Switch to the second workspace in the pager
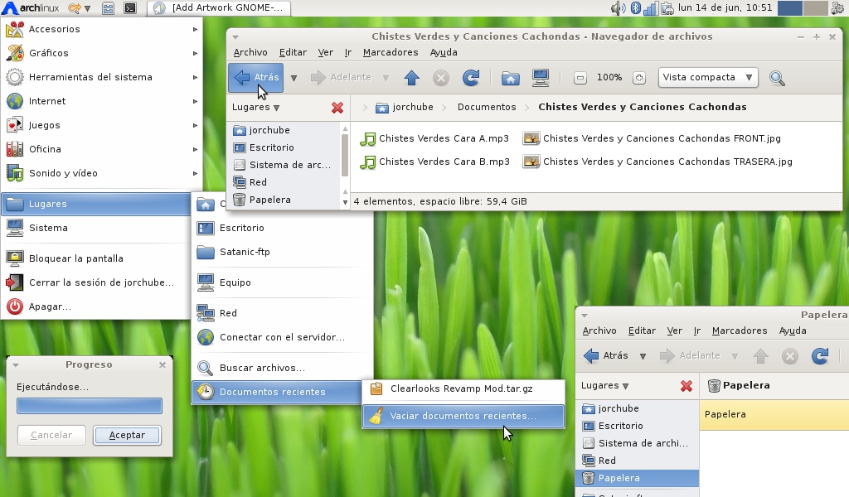Viewport: 849px width, 497px height. point(816,8)
